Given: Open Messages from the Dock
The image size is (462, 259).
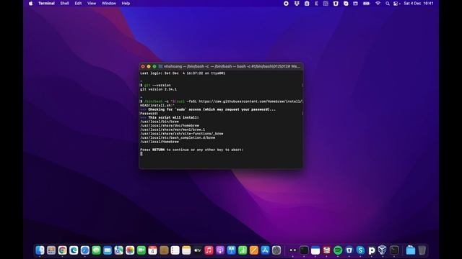Looking at the screenshot, I should (96, 250).
